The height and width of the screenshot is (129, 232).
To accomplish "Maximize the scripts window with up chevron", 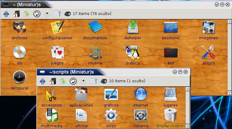I will pos(180,72).
